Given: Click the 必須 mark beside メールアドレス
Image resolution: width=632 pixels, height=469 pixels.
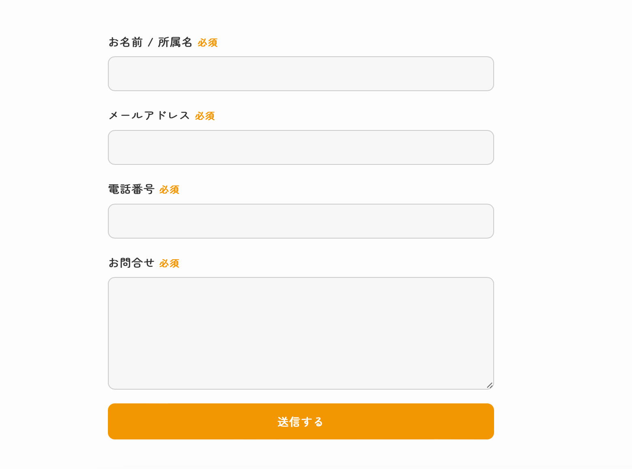Looking at the screenshot, I should coord(205,116).
